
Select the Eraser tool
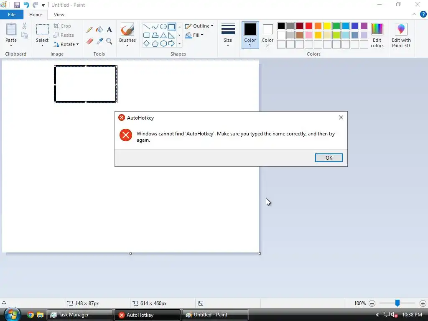tap(89, 41)
